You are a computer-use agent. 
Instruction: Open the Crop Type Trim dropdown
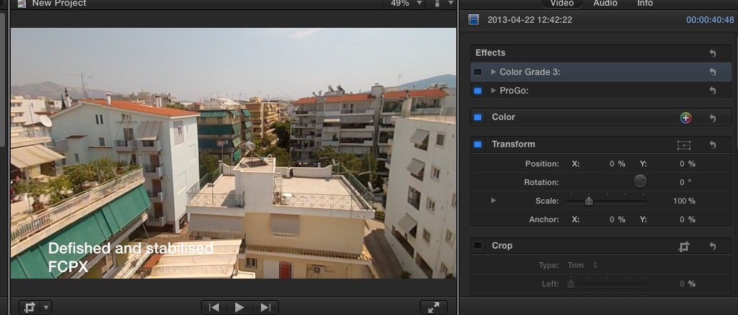point(582,265)
